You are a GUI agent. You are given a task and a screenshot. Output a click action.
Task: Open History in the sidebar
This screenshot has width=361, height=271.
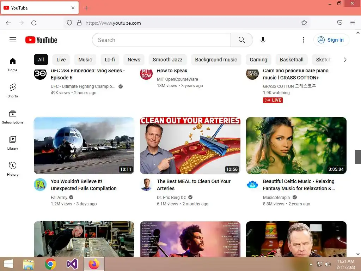13,169
